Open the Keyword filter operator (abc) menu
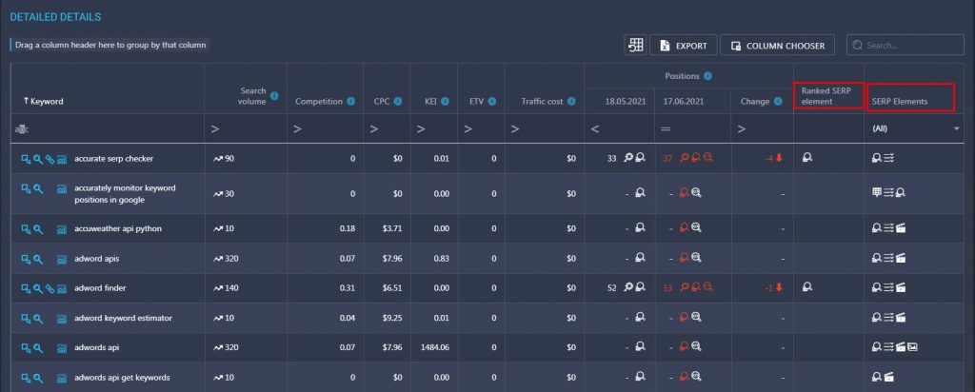The height and width of the screenshot is (392, 975). click(x=22, y=129)
